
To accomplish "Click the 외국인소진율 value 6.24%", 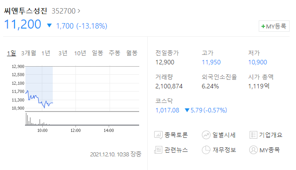I will (211, 87).
